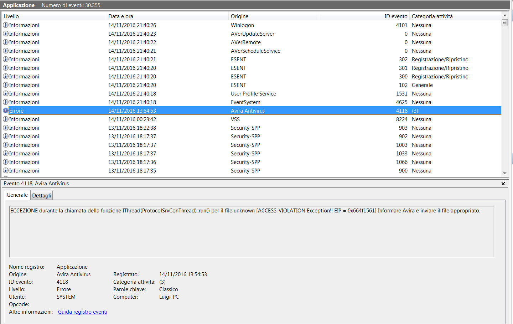Click info icon on AVerScheduleService row
The height and width of the screenshot is (324, 513).
6,51
